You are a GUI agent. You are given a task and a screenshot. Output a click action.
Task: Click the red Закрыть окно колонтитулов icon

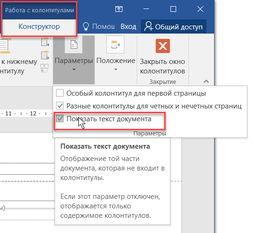162,46
